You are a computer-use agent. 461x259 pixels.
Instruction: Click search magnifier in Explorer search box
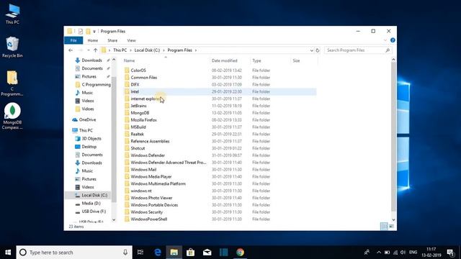[x=388, y=50]
